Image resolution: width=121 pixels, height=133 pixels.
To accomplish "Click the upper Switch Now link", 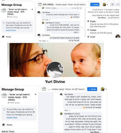I will 11,30.
